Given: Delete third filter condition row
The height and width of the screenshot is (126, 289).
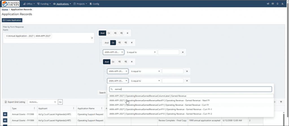Looking at the screenshot, I should [x=187, y=81].
